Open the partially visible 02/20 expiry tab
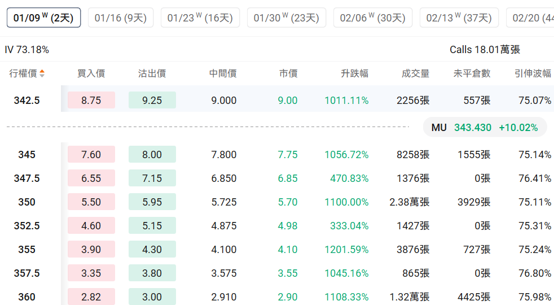 point(531,18)
